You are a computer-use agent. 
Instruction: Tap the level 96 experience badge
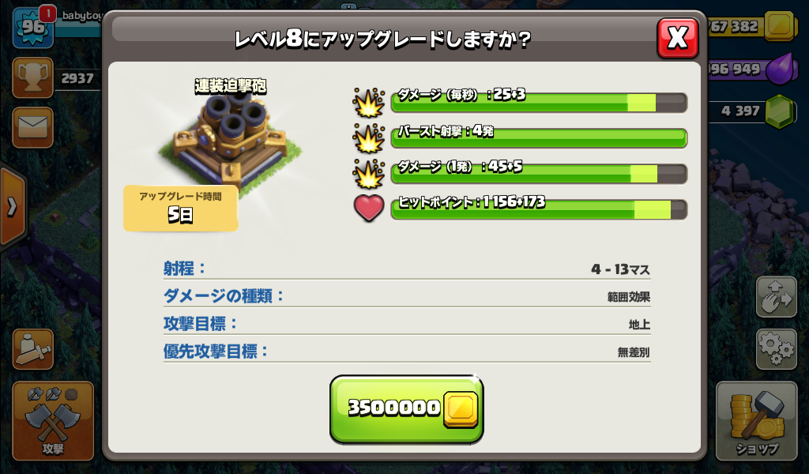point(33,27)
